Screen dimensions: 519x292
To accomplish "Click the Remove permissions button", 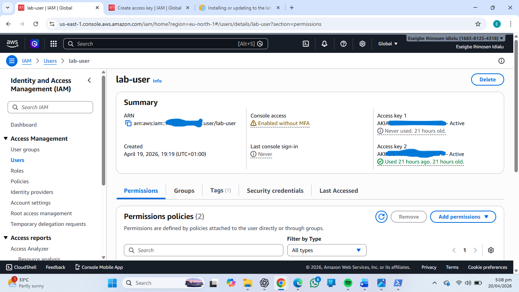I will pos(409,217).
